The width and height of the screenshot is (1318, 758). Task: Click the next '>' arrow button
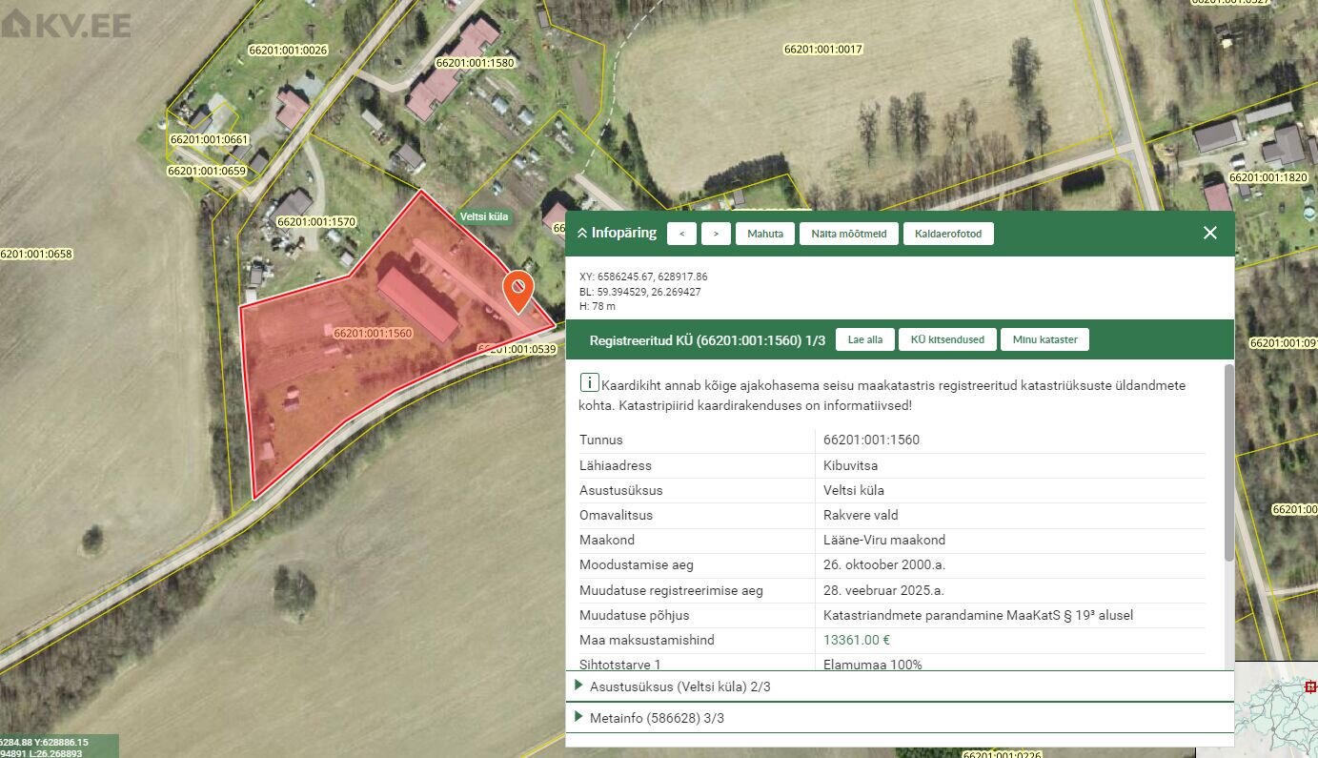[x=716, y=234]
